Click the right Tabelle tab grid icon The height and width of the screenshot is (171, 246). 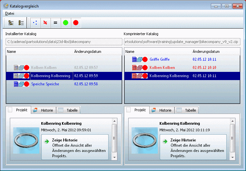coord(179,110)
